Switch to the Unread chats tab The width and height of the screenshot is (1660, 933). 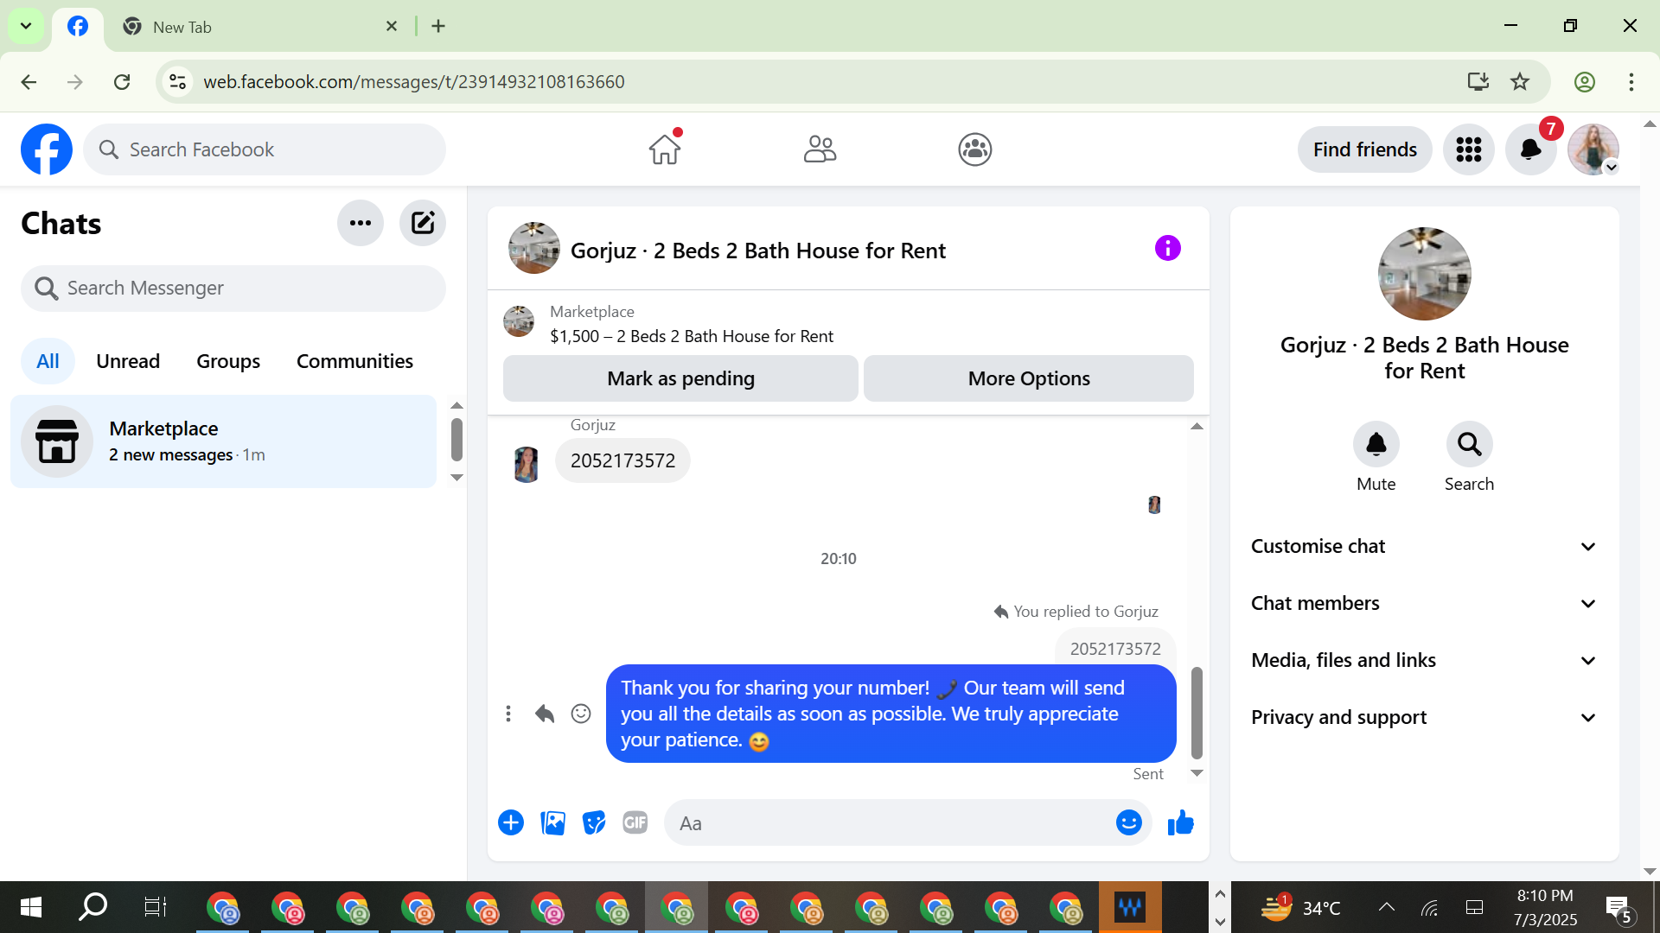128,361
